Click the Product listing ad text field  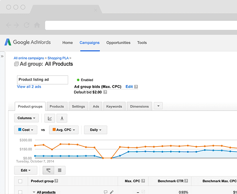[42, 79]
